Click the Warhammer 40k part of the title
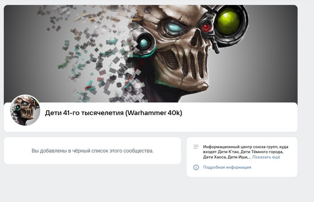 154,113
